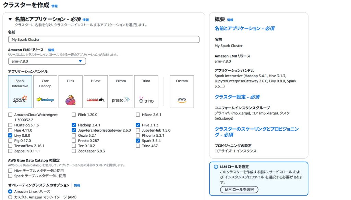
Task: Select the Core Hadoop application bundle
Action: pyautogui.click(x=45, y=92)
